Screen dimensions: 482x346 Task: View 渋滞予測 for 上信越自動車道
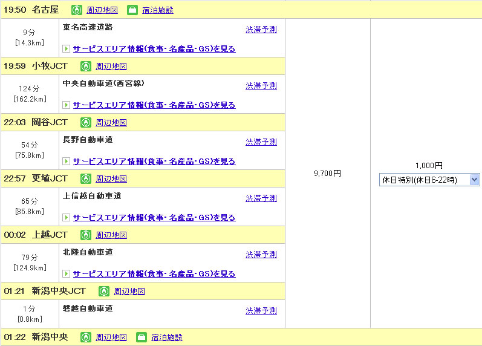(x=261, y=198)
